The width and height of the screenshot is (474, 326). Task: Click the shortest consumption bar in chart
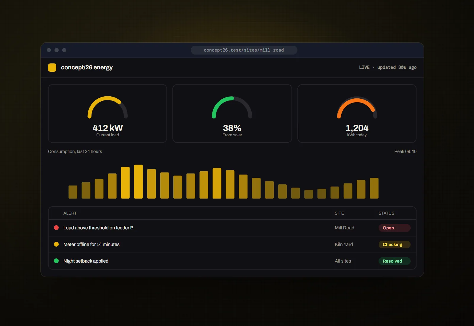pyautogui.click(x=309, y=194)
